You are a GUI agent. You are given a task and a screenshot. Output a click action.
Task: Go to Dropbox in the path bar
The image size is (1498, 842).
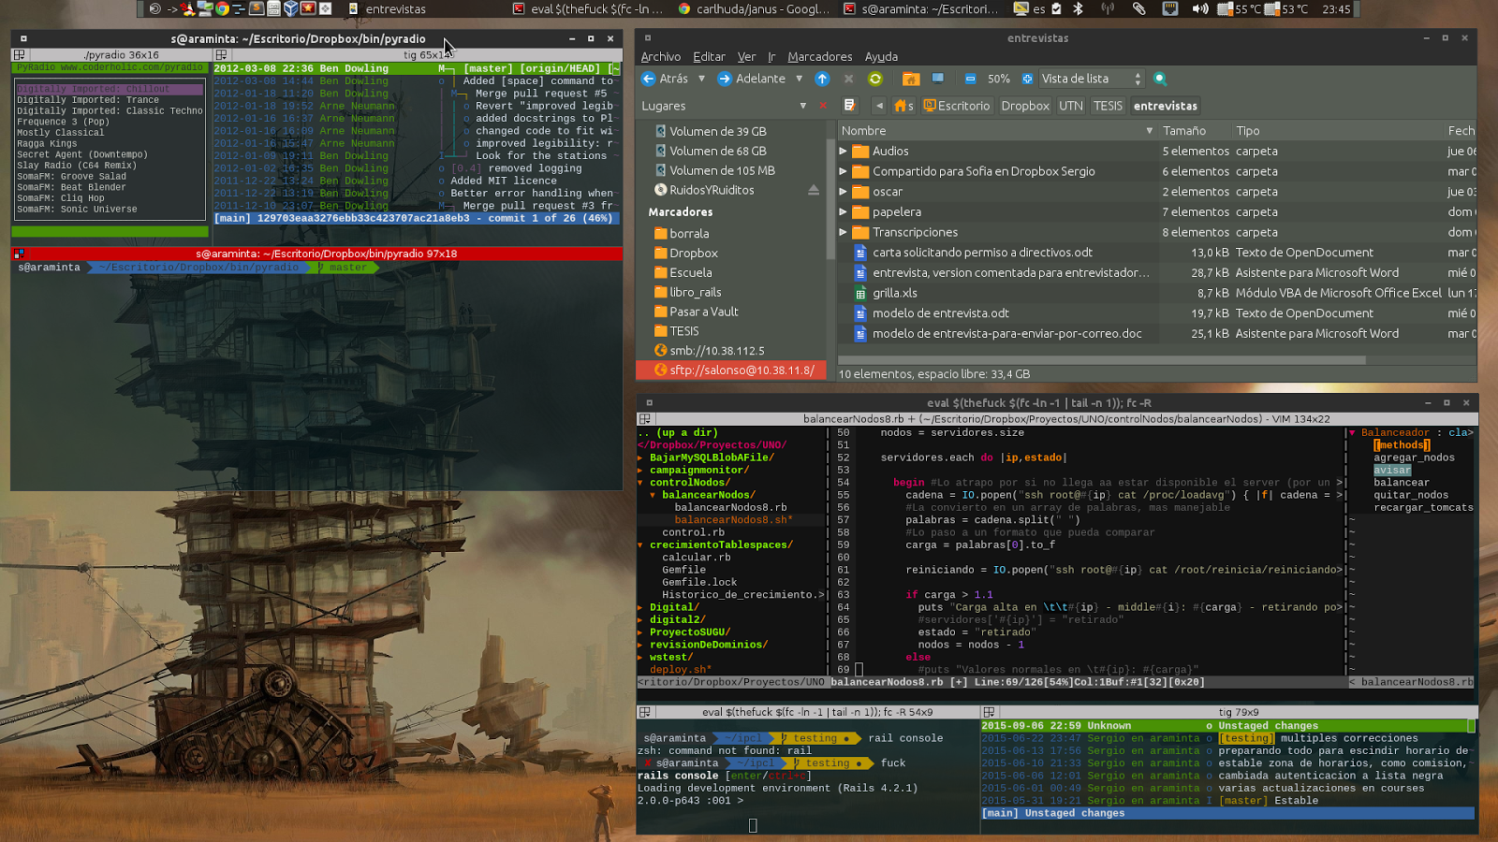[1025, 106]
